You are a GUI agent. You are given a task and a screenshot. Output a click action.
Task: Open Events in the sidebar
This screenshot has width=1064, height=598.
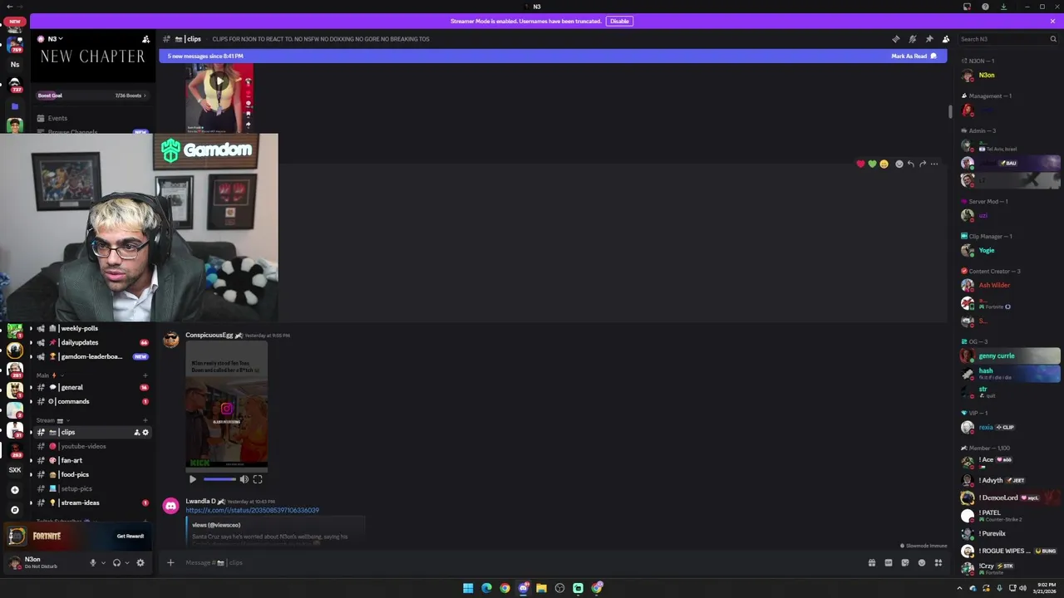pos(57,118)
